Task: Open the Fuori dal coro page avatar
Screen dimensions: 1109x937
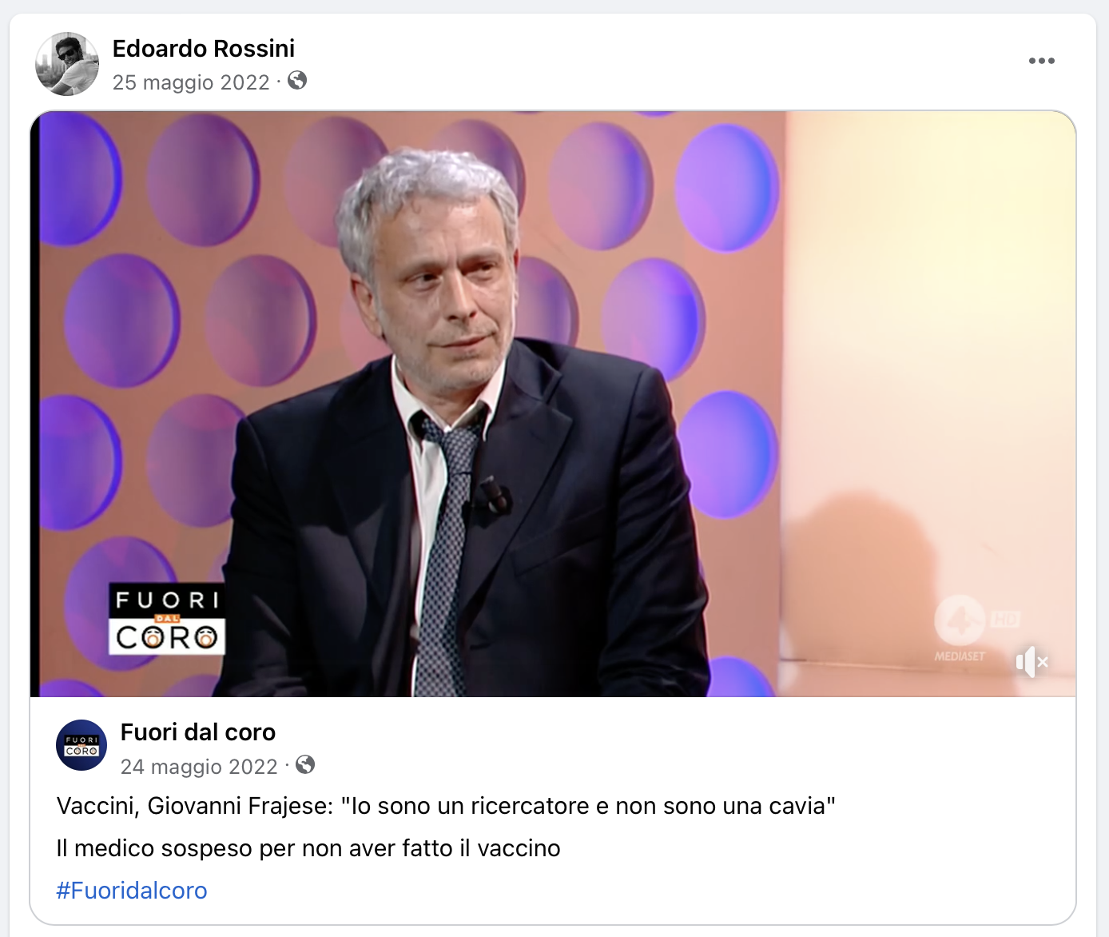Action: tap(81, 745)
